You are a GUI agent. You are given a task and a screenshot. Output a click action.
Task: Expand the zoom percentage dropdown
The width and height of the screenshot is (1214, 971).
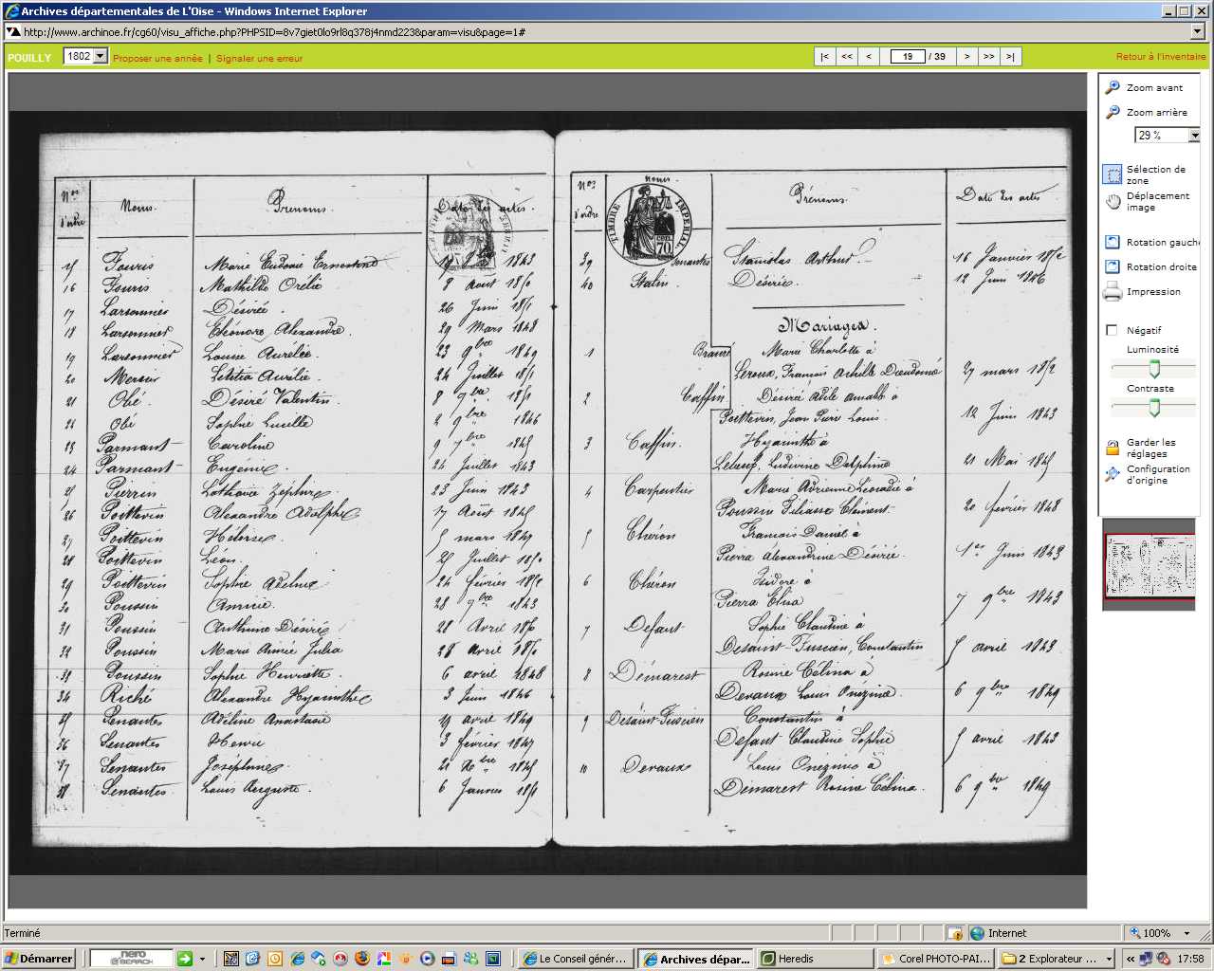[1194, 136]
